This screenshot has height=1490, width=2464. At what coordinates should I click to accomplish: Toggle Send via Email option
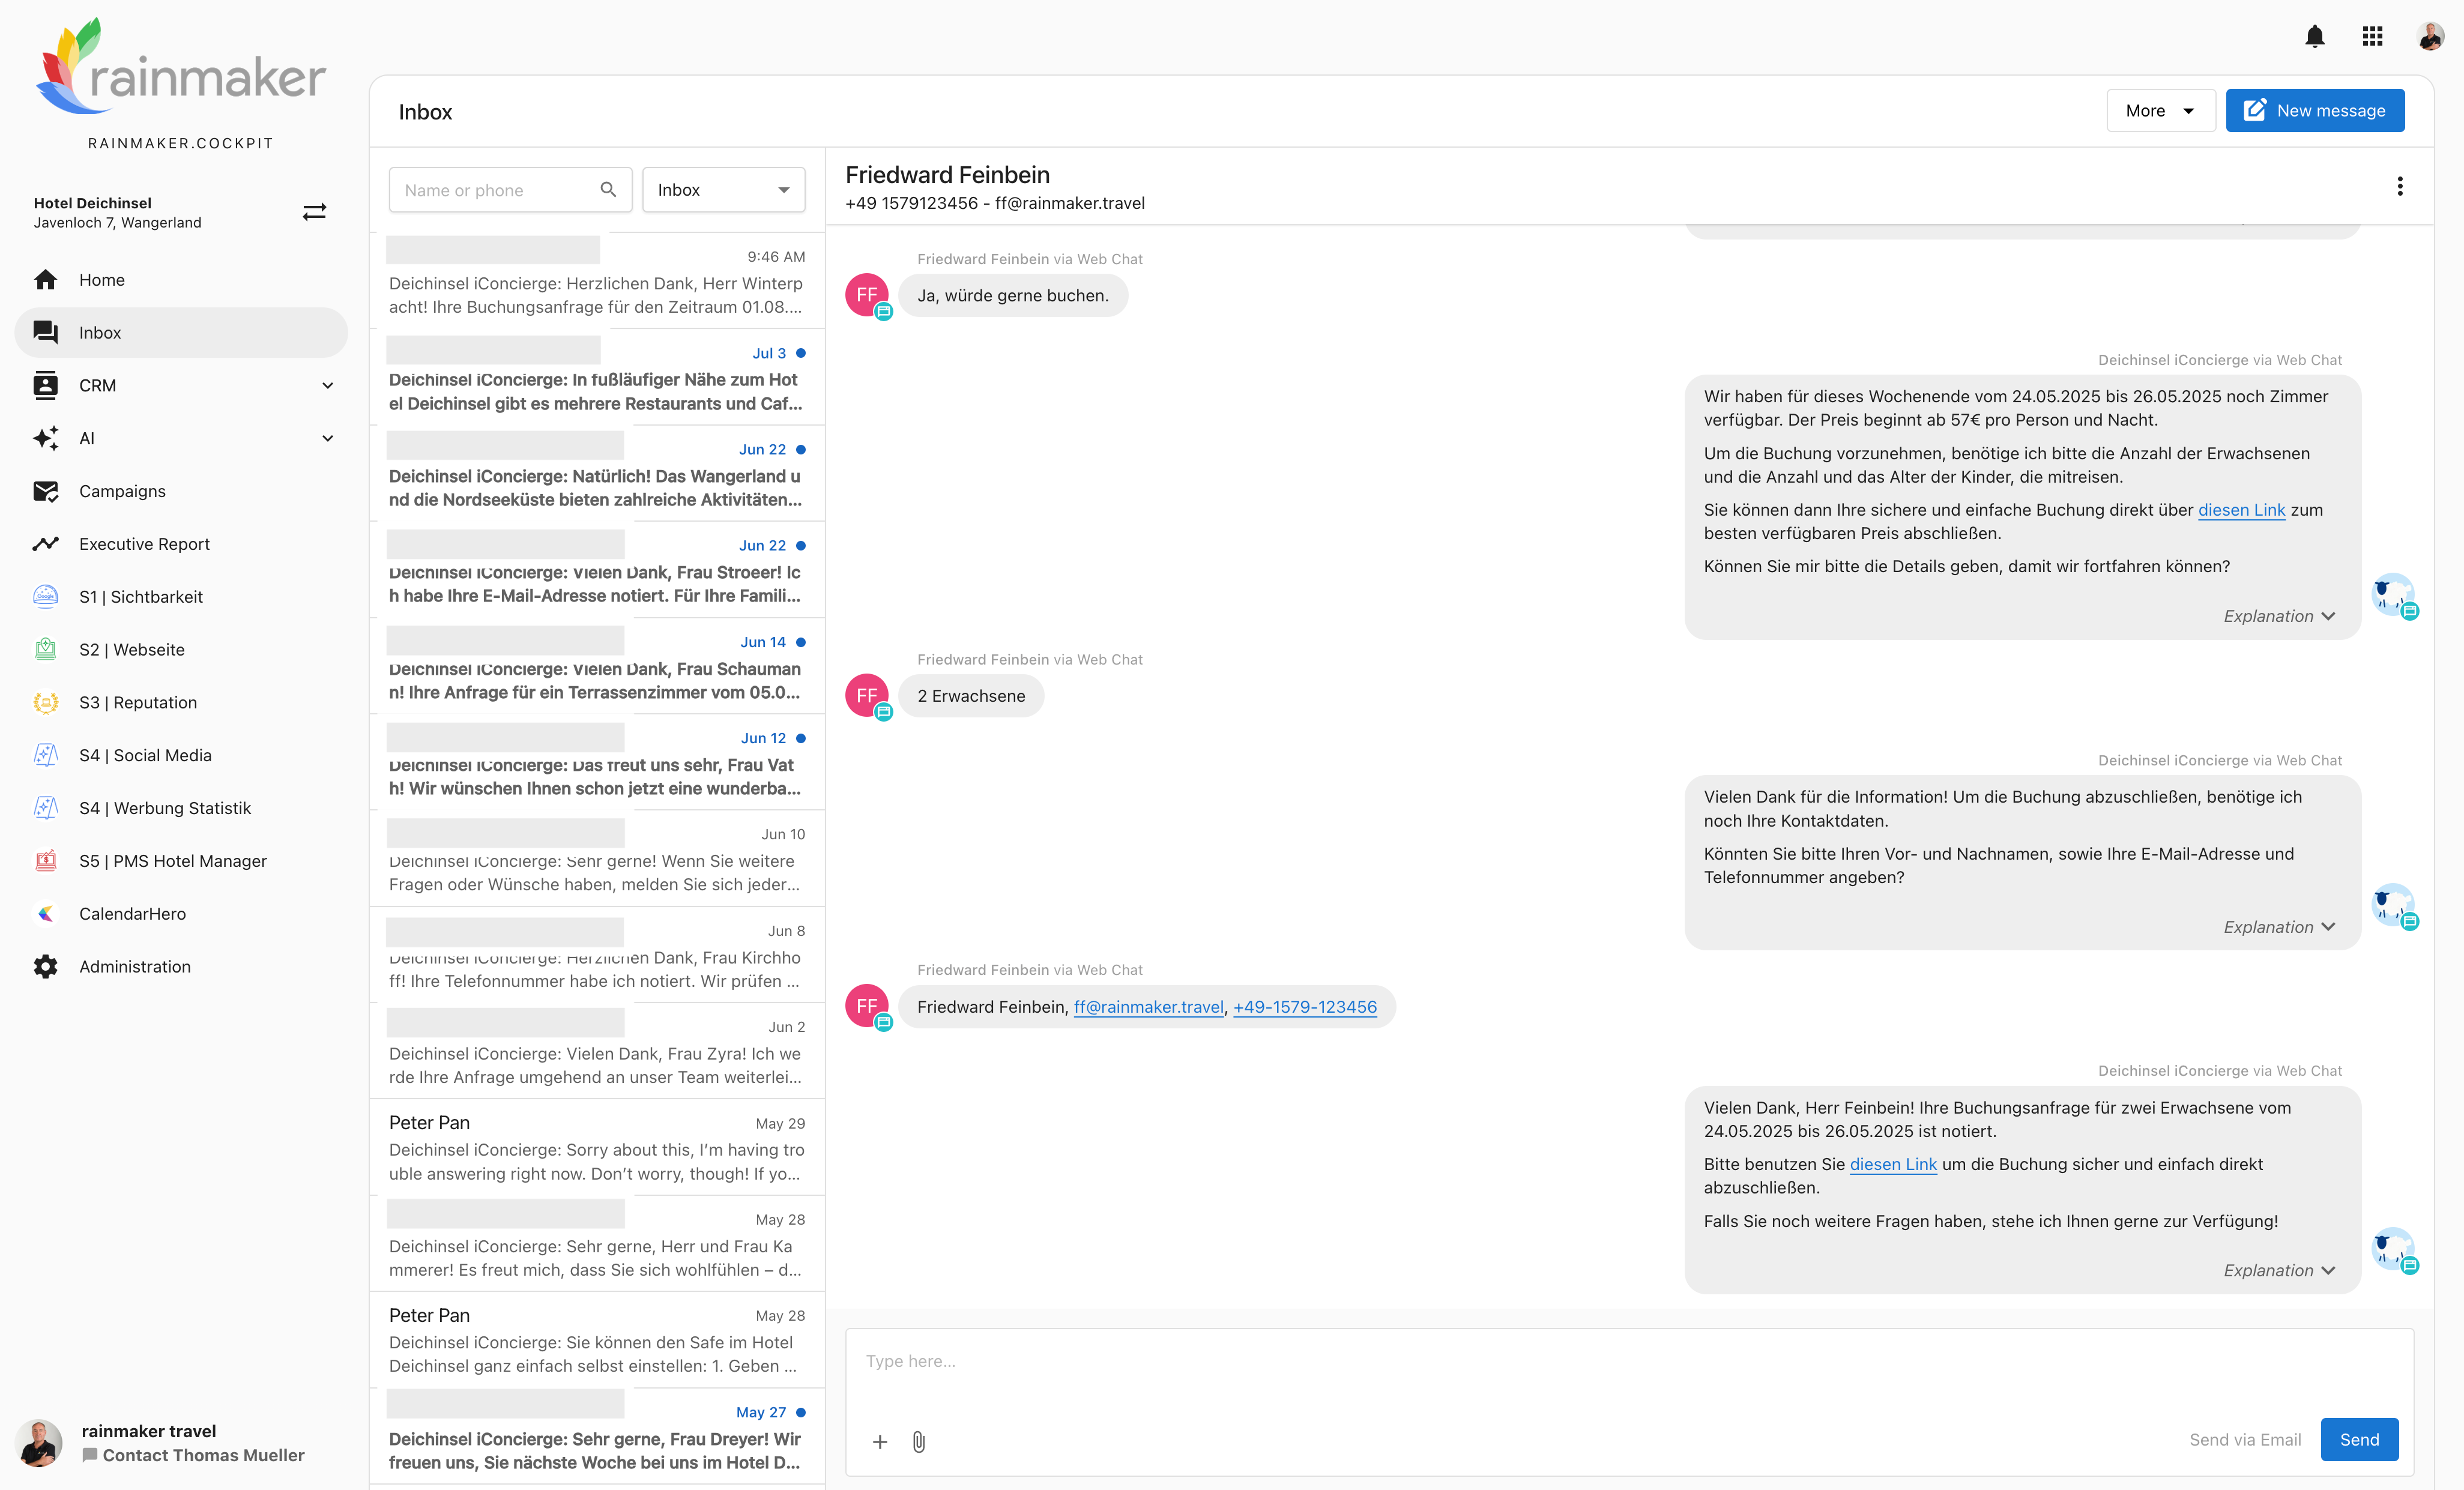point(2244,1439)
